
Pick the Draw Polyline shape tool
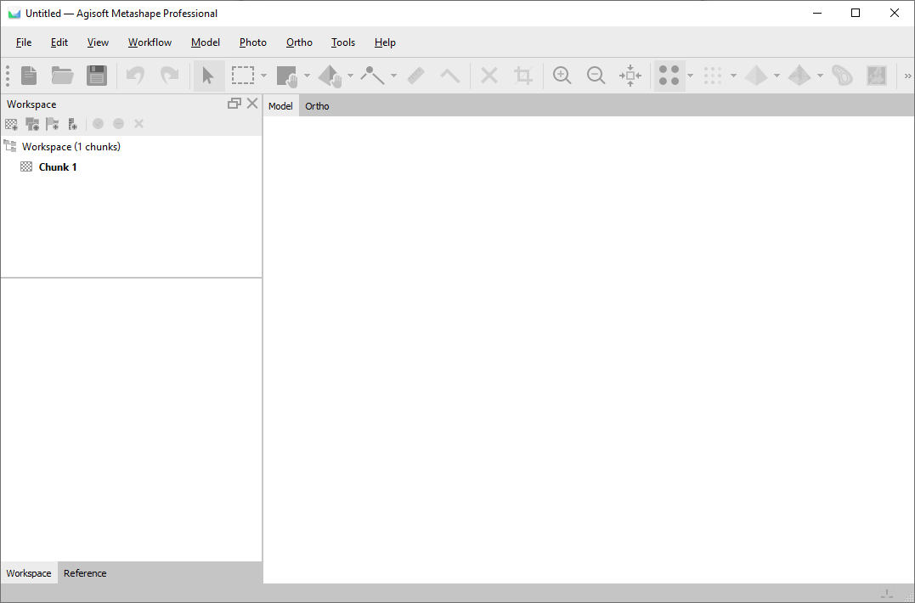(372, 76)
